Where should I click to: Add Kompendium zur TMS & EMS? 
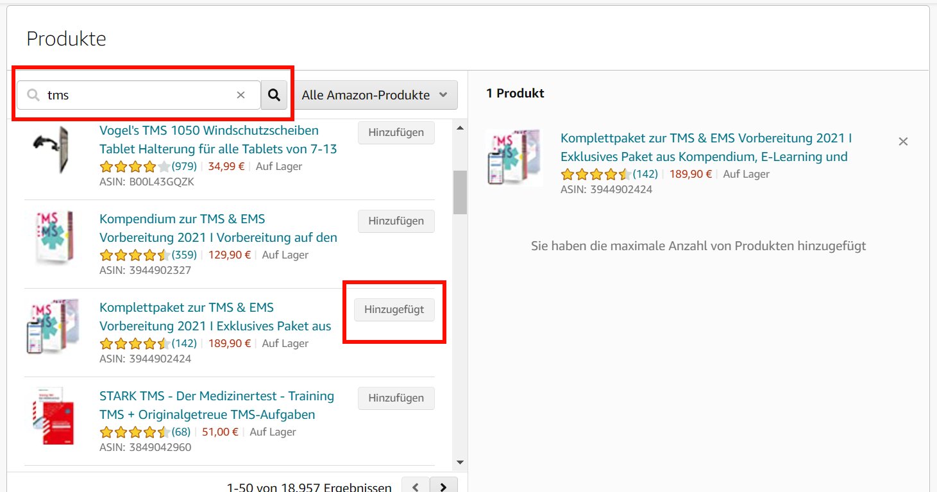pos(396,221)
